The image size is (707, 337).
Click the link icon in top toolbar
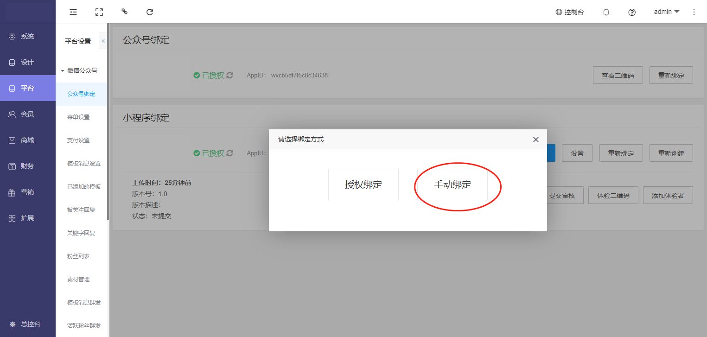coord(124,12)
